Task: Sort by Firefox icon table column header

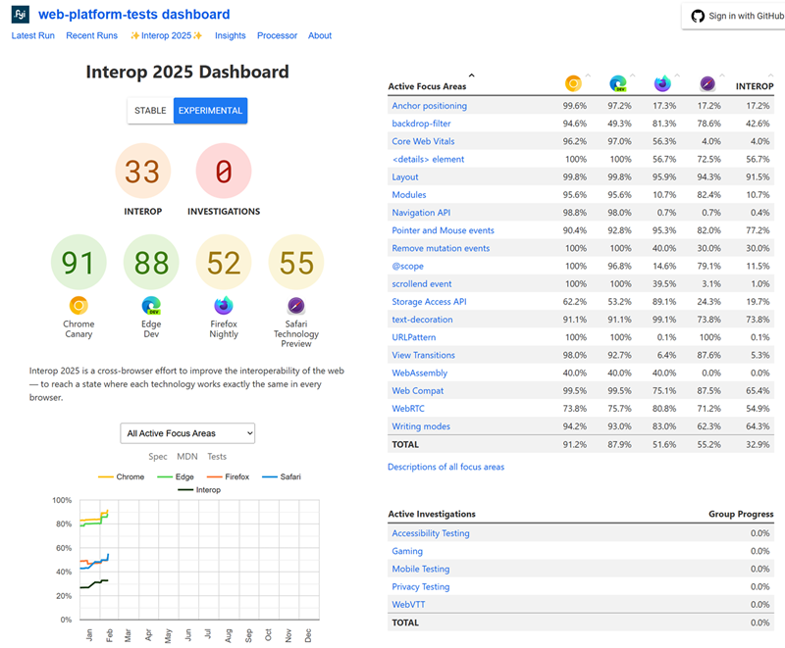Action: (x=662, y=84)
